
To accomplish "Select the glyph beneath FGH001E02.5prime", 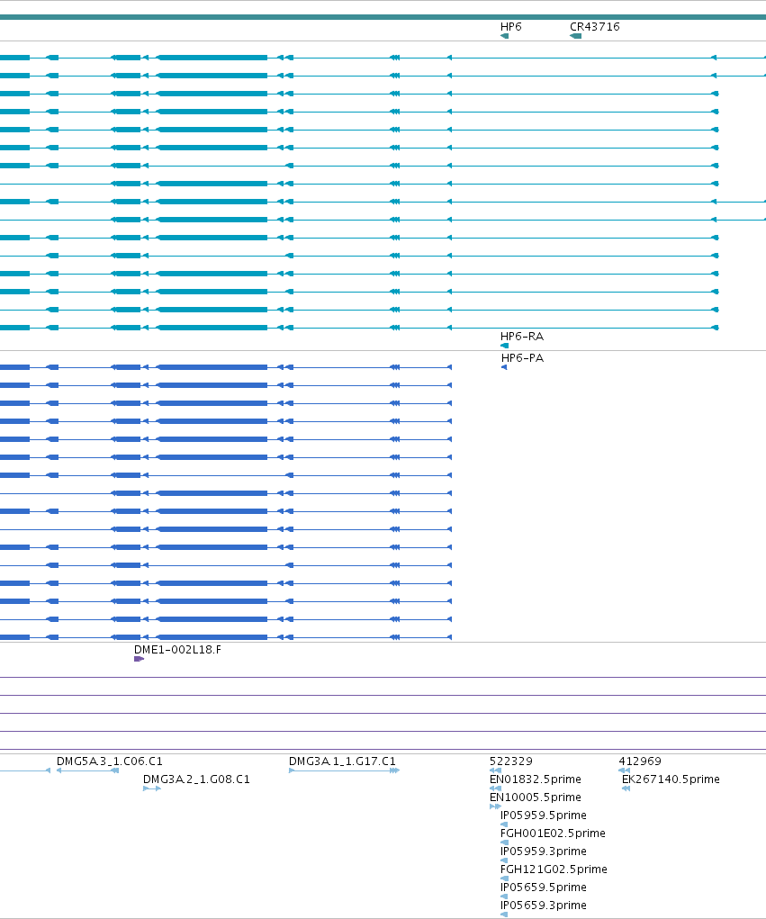I will point(504,842).
